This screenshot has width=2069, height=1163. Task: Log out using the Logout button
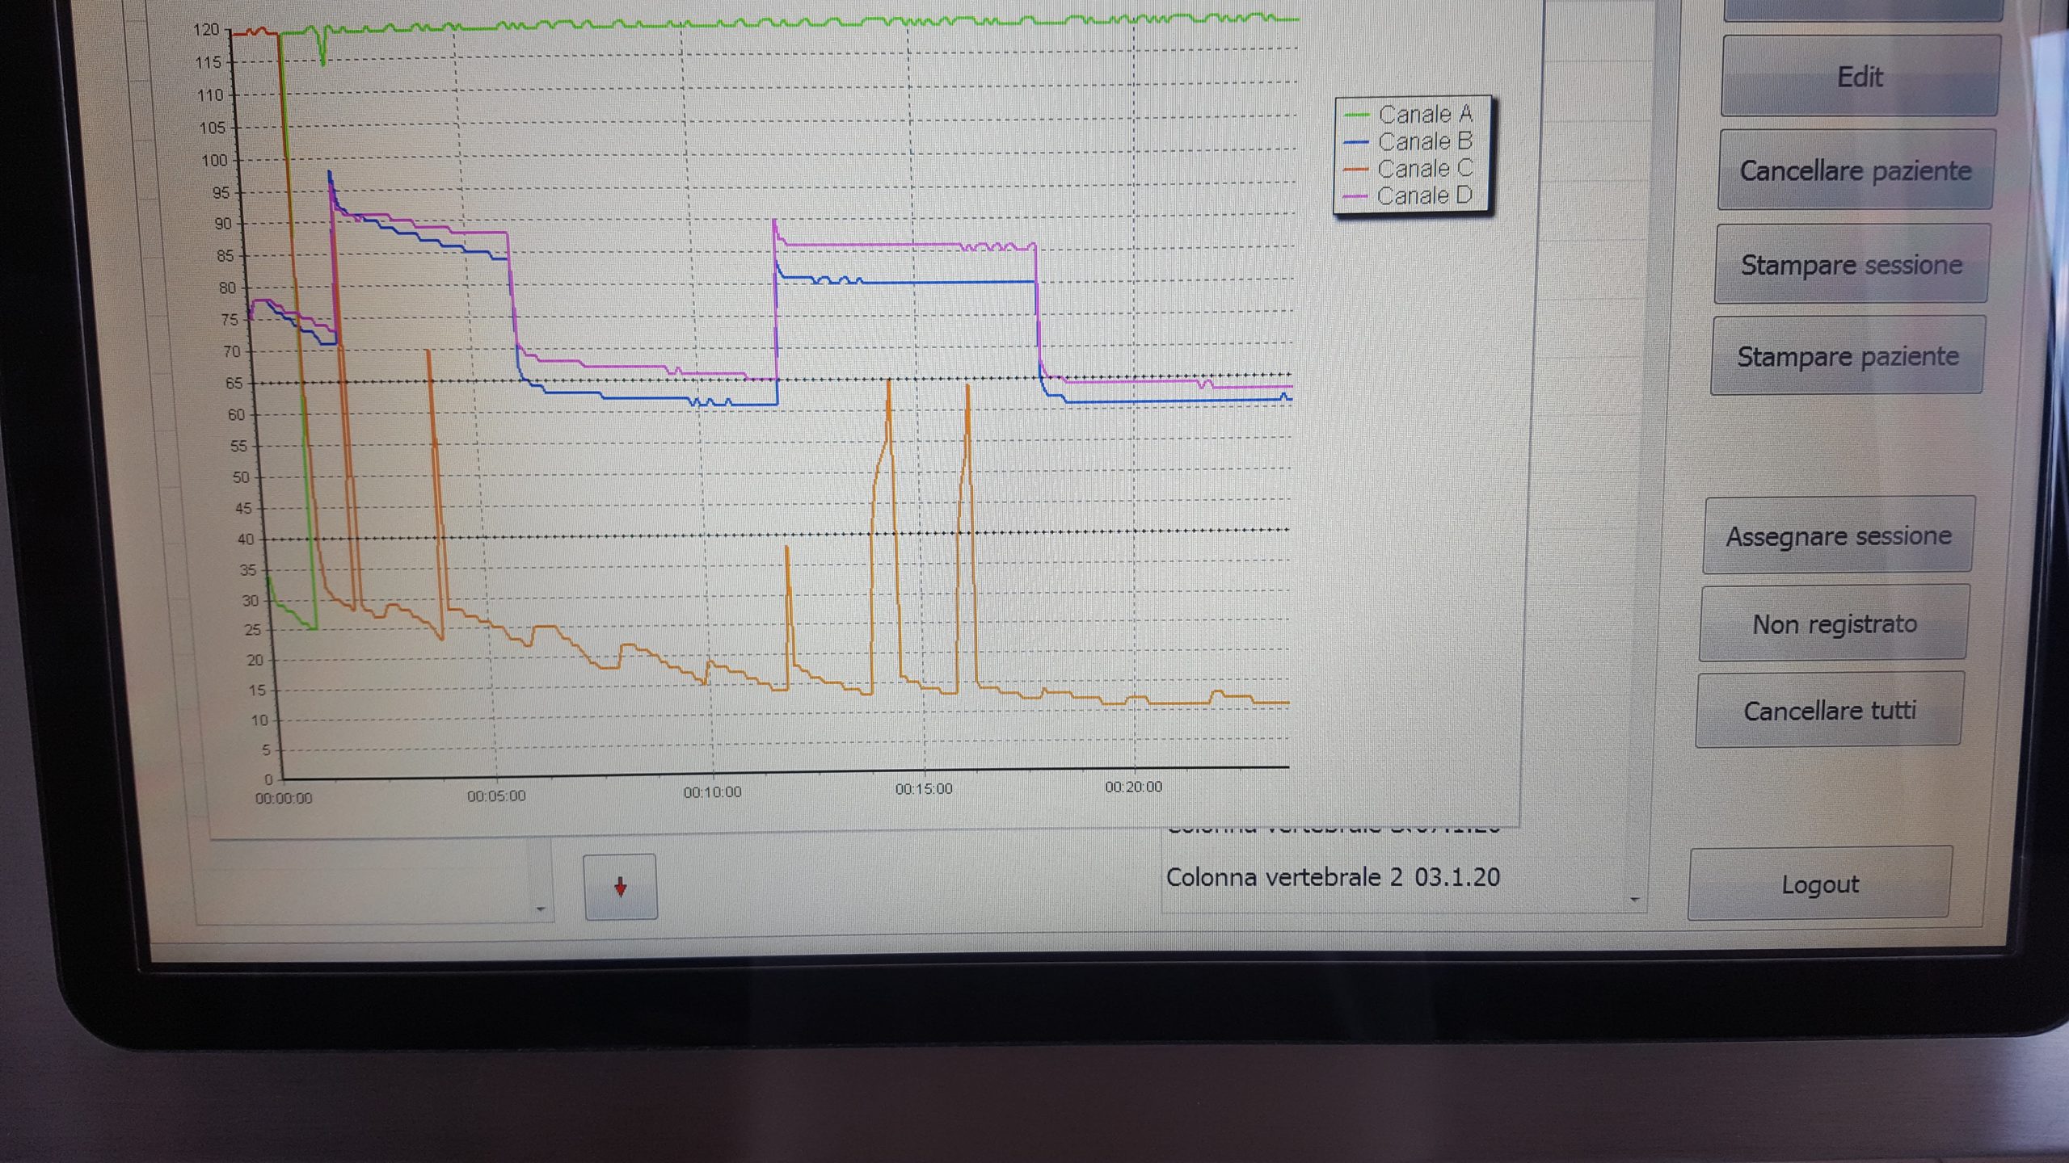tap(1820, 884)
